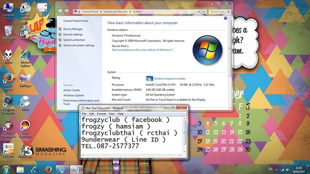This screenshot has height=174, width=310.
Task: Click the '4.00 GB (3.80 GB usable)' memory value
Action: point(160,90)
